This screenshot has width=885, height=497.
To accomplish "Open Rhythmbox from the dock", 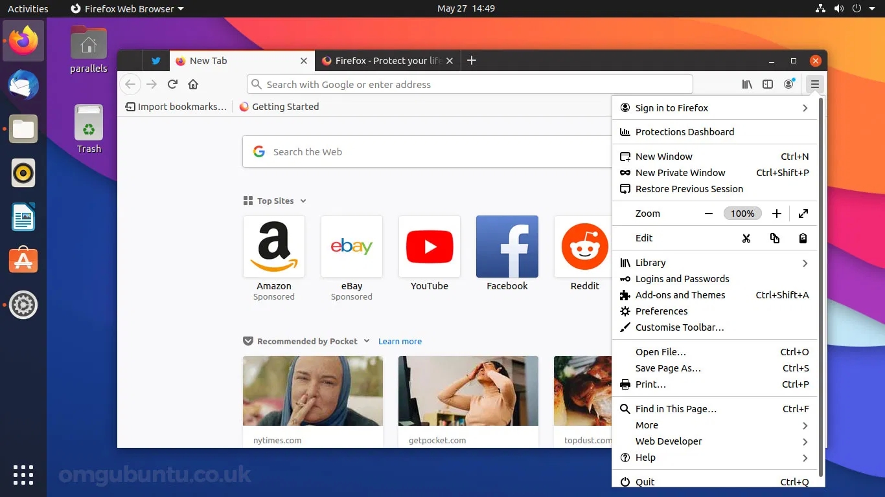I will [23, 173].
